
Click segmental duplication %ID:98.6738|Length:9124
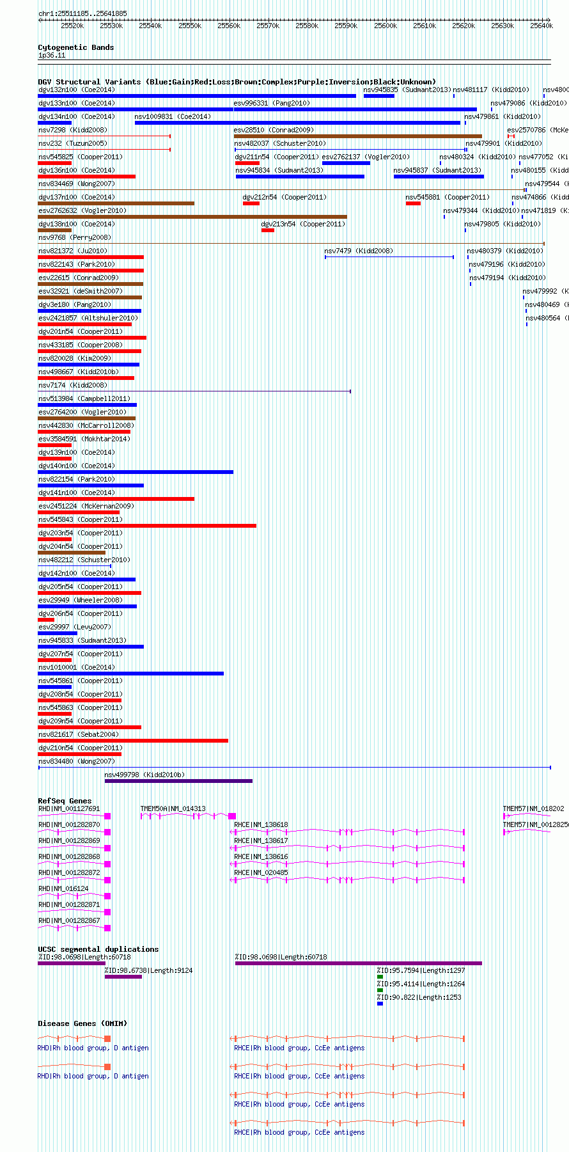[x=123, y=976]
